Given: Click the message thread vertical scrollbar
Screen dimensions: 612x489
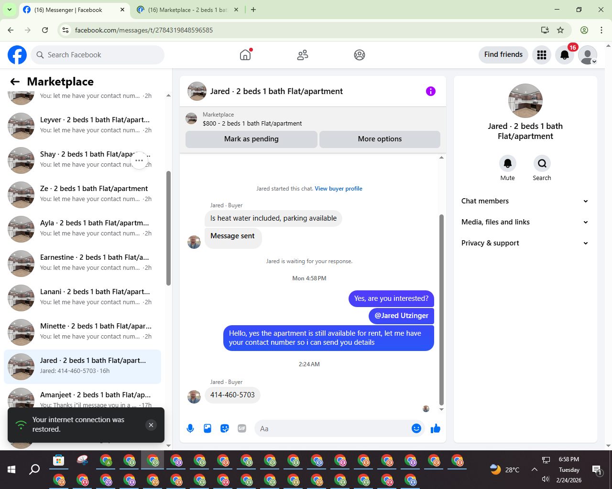Looking at the screenshot, I should (441, 309).
